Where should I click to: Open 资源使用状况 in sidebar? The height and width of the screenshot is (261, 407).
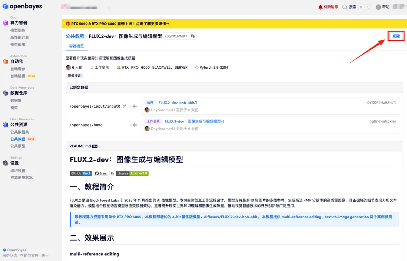coord(21,177)
